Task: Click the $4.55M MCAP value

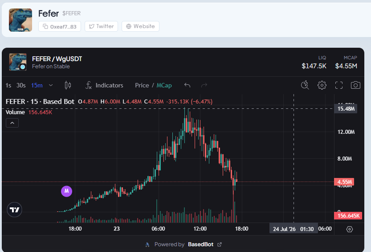Action: tap(346, 66)
